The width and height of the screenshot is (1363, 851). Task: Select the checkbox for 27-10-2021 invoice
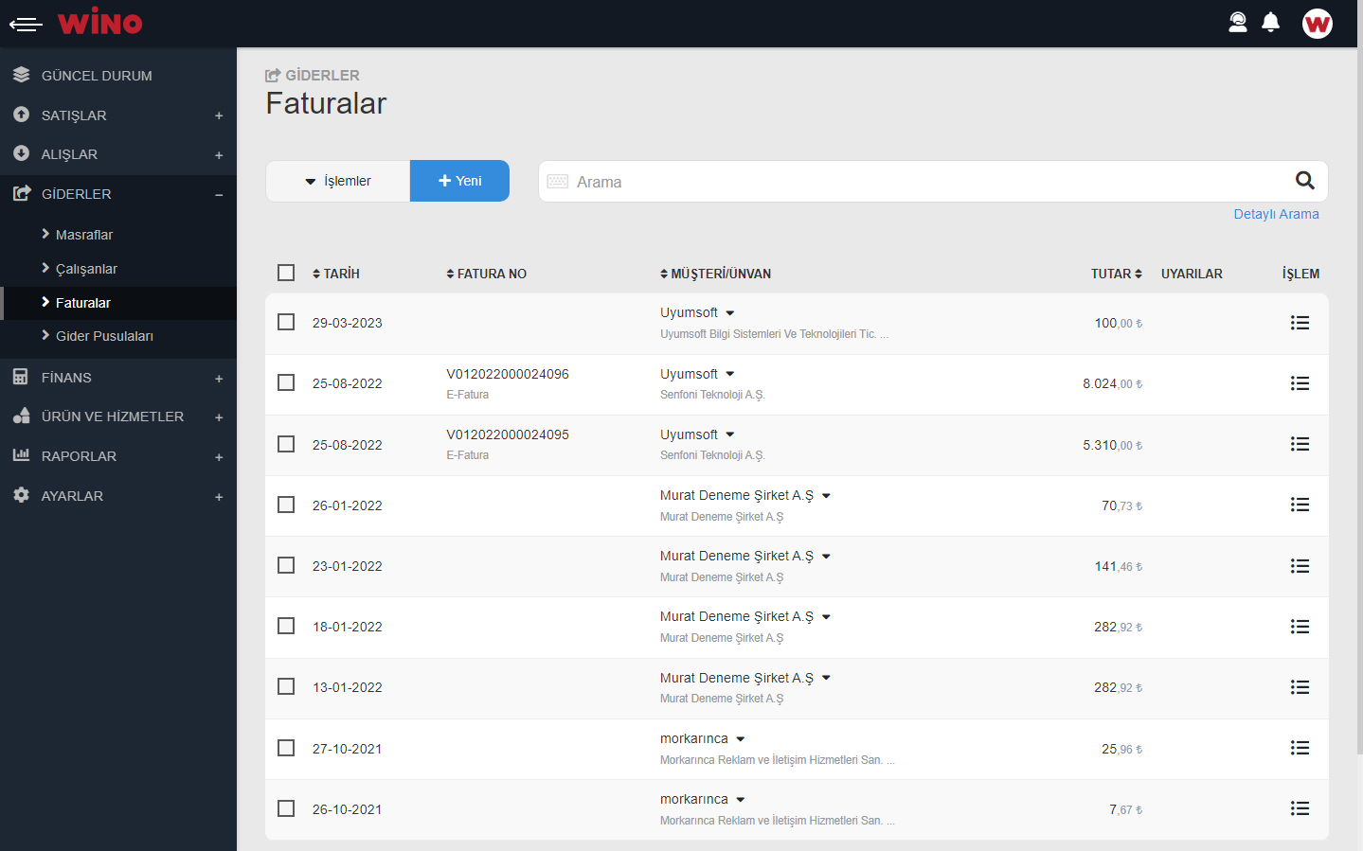click(286, 748)
